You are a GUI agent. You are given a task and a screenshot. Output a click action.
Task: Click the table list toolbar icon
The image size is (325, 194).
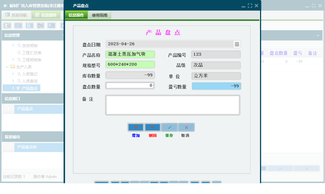[x=18, y=25]
